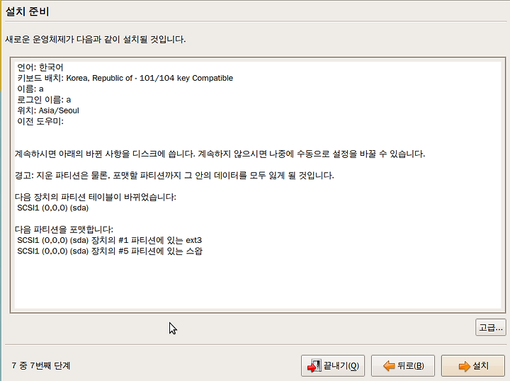Select the '이전 도우미:' line

click(40, 121)
